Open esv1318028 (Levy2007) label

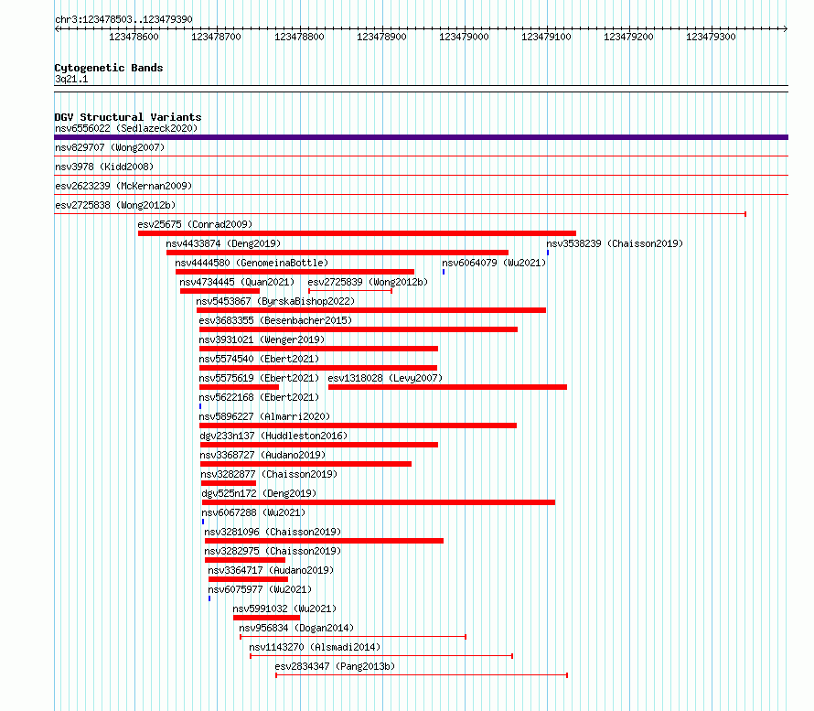click(385, 378)
